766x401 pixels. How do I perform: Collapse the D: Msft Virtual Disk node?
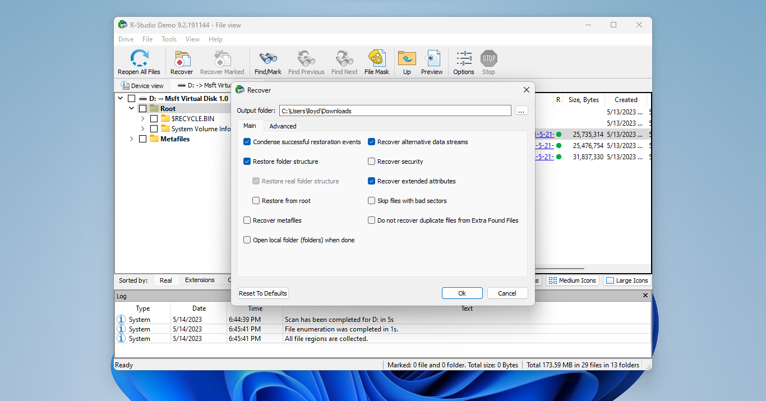121,98
